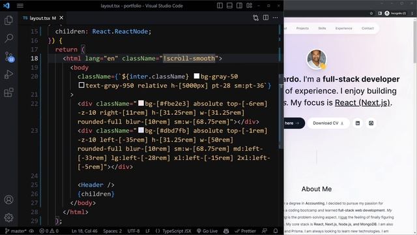417x235 pixels.
Task: Toggle the secondary side bar layout icon
Action: pos(239,6)
